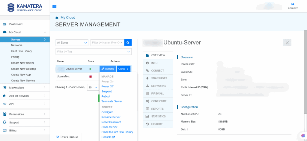Expand the API sidebar chevron
Screen dimensions: 307x141
point(45,104)
